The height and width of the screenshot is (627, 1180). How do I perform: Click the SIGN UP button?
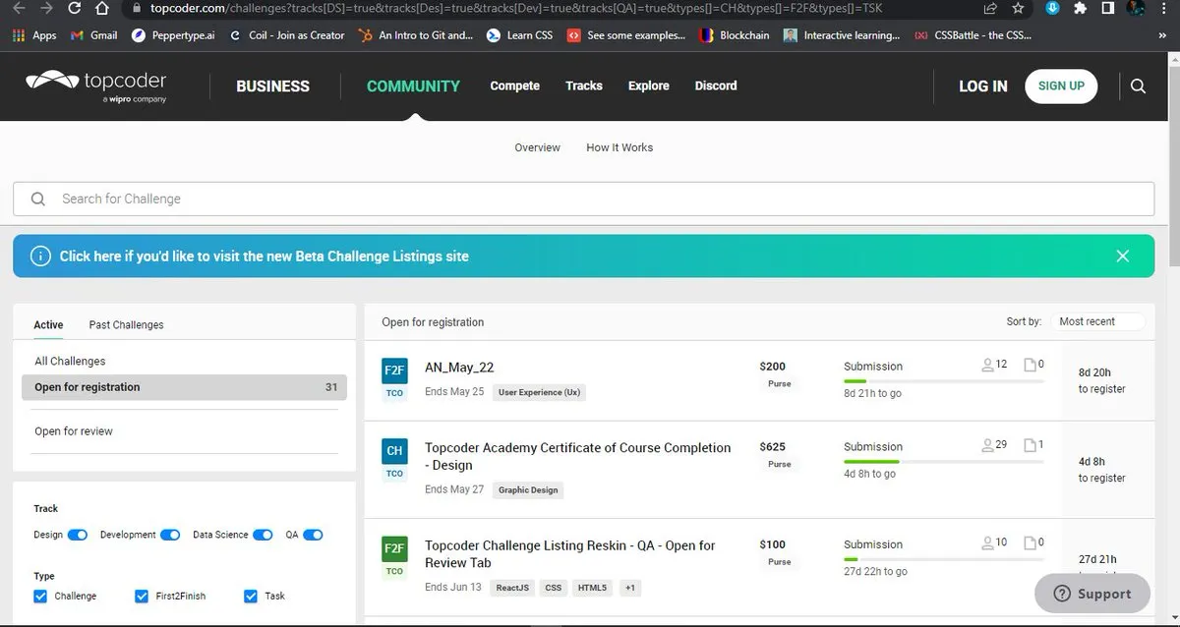(1061, 85)
